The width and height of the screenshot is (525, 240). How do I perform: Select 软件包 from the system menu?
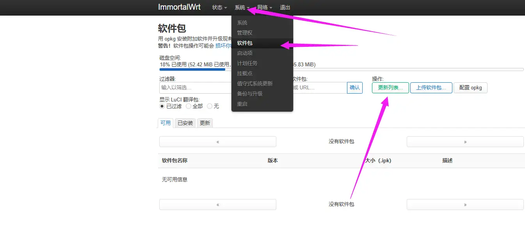[x=245, y=43]
